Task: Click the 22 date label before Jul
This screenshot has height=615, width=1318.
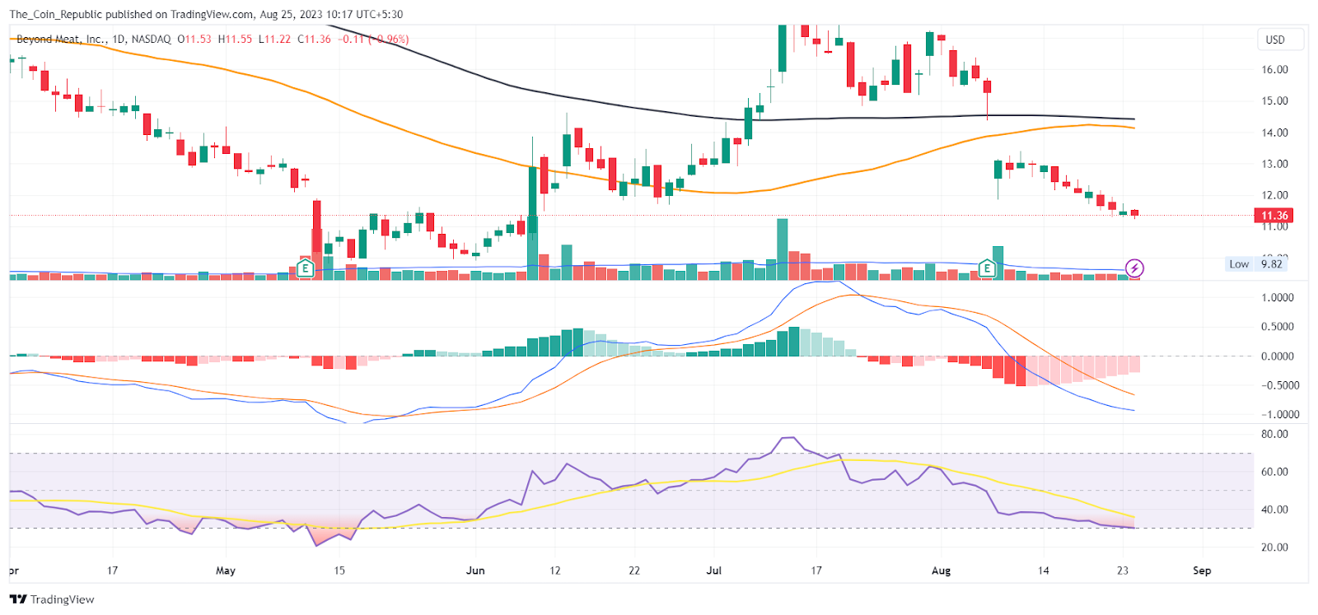Action: (634, 571)
